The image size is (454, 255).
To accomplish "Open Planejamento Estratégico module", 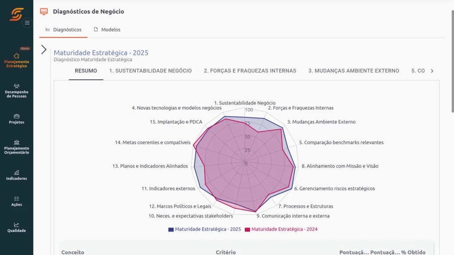I will pyautogui.click(x=16, y=60).
